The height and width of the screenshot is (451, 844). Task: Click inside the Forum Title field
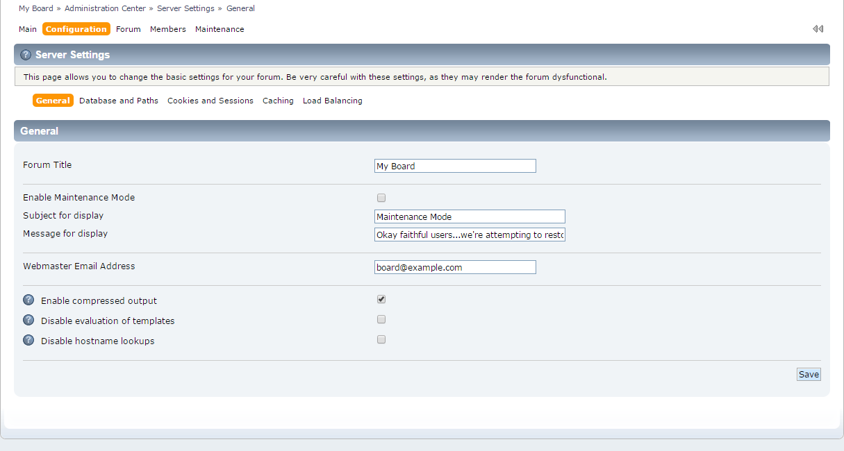(x=455, y=166)
